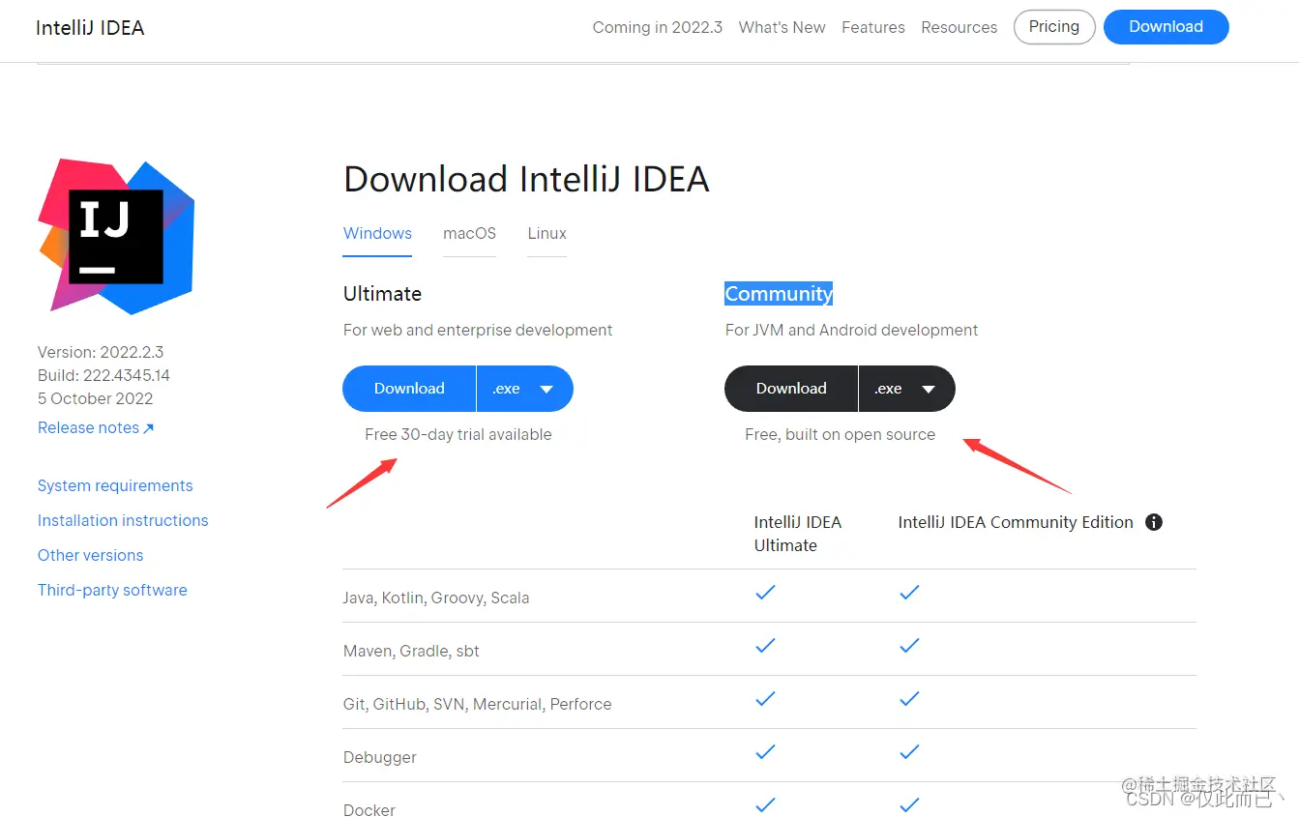
Task: Switch to the macOS tab
Action: click(x=469, y=233)
